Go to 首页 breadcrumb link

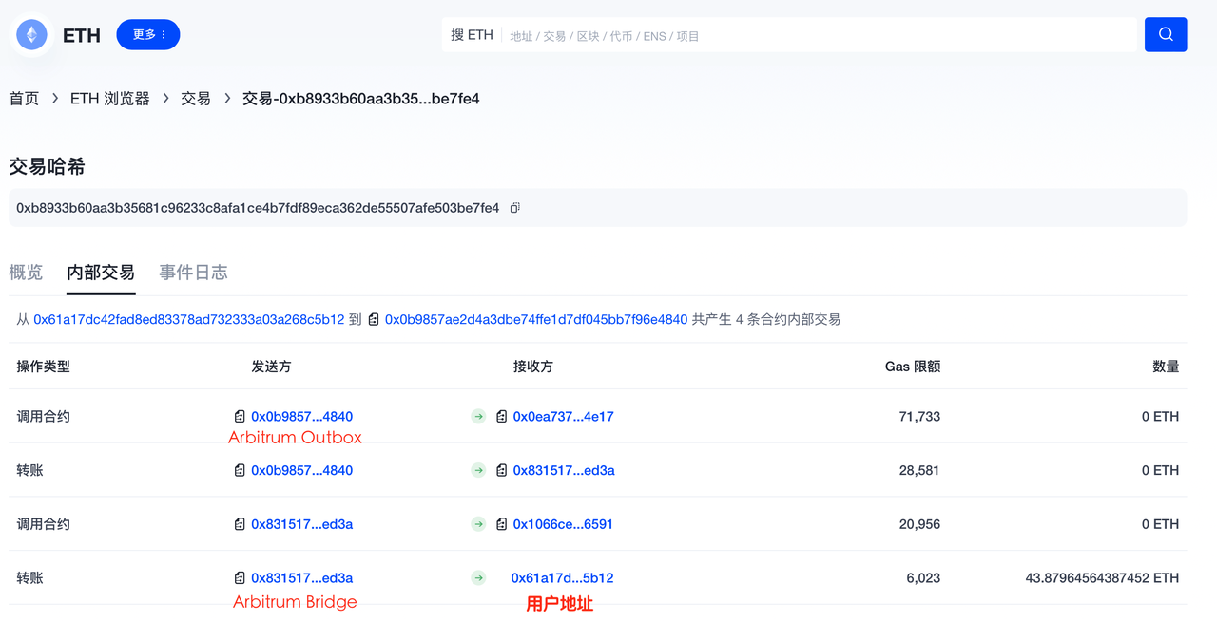24,99
